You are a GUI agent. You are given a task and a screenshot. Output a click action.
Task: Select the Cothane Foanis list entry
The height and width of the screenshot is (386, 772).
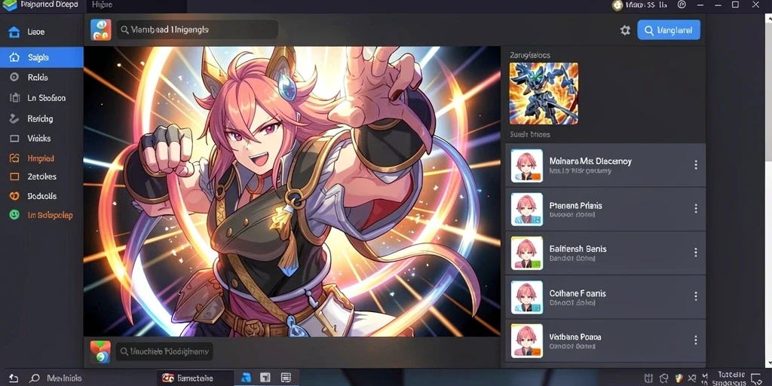click(605, 297)
